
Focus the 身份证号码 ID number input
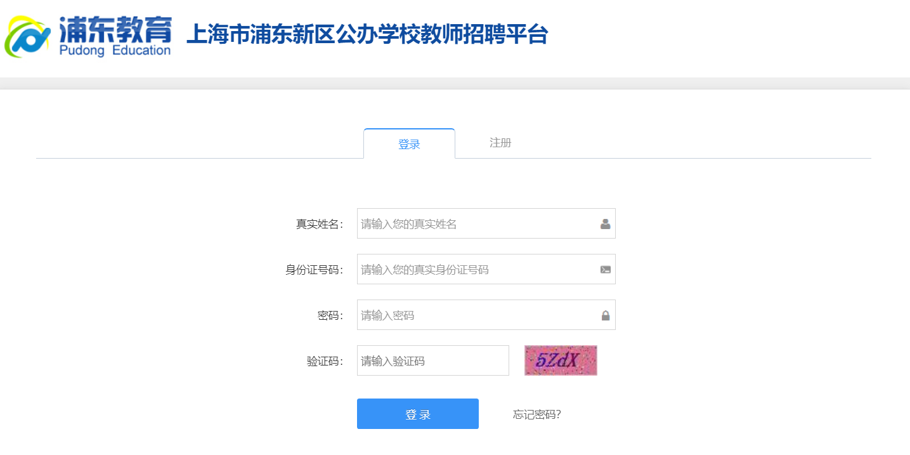(476, 270)
